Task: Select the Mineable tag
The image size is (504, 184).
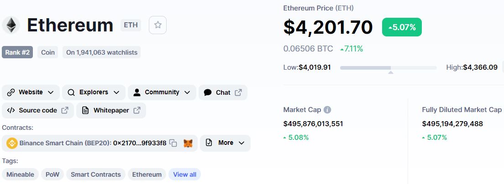Action: (20, 174)
